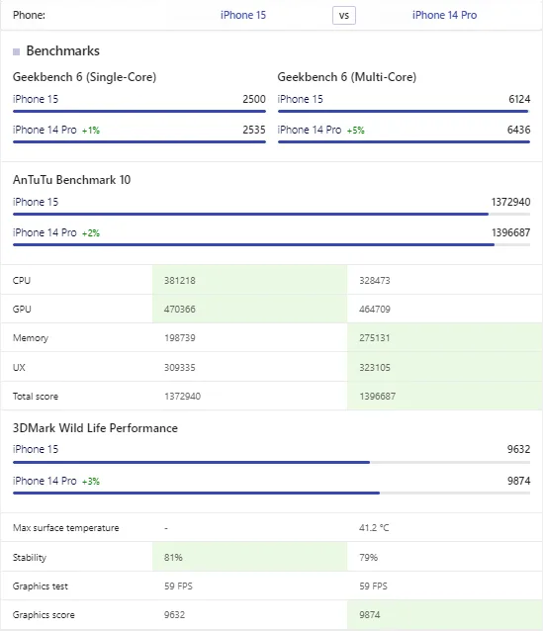Click multi-core score 6436
This screenshot has width=543, height=631.
[x=519, y=130]
